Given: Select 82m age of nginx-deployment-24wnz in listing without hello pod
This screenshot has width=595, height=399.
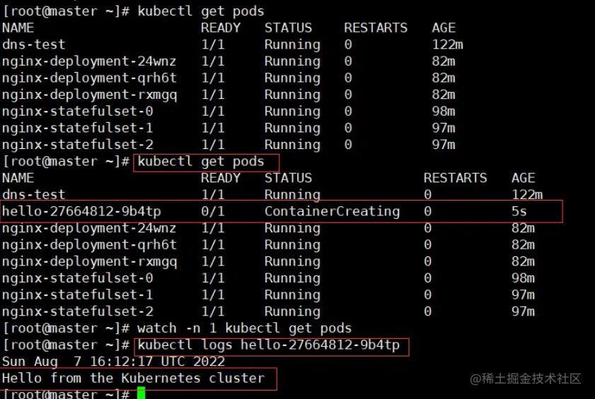Looking at the screenshot, I should [x=443, y=61].
